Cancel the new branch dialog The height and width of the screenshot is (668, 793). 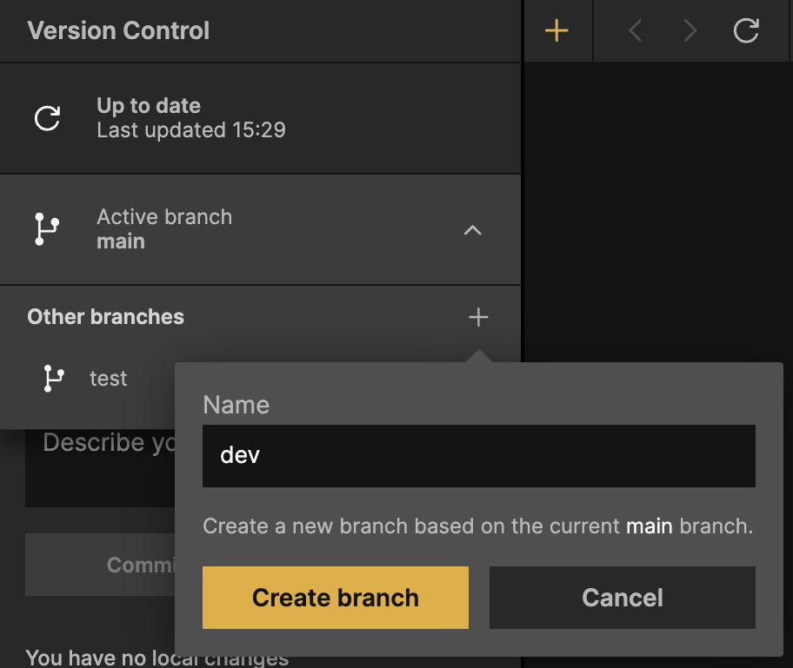click(x=622, y=598)
